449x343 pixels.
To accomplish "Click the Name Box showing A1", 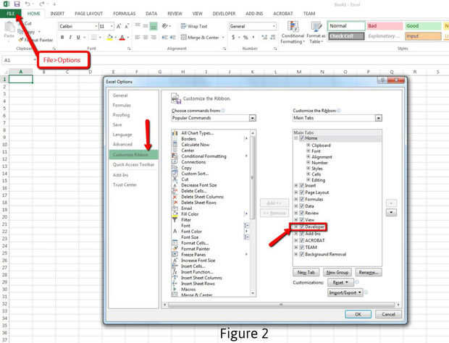I will coord(19,60).
